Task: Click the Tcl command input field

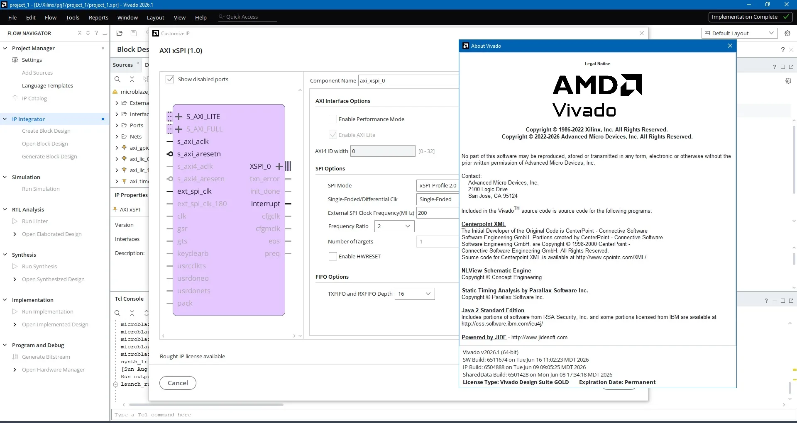Action: pyautogui.click(x=452, y=415)
